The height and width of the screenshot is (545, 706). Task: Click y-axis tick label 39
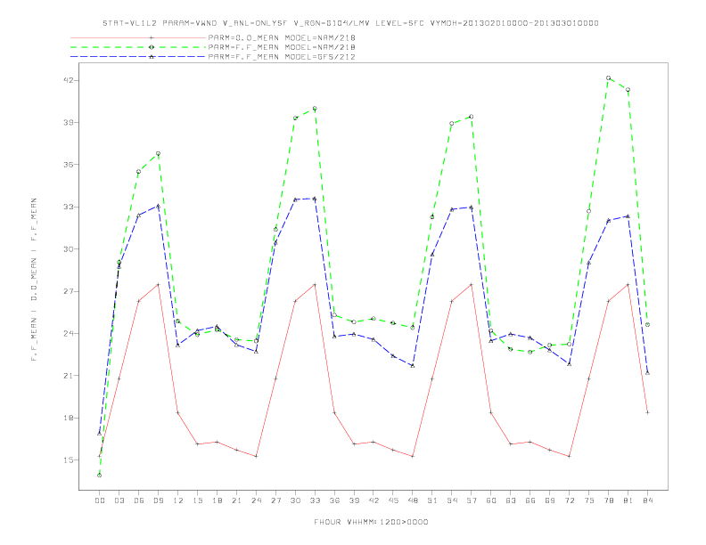click(69, 122)
